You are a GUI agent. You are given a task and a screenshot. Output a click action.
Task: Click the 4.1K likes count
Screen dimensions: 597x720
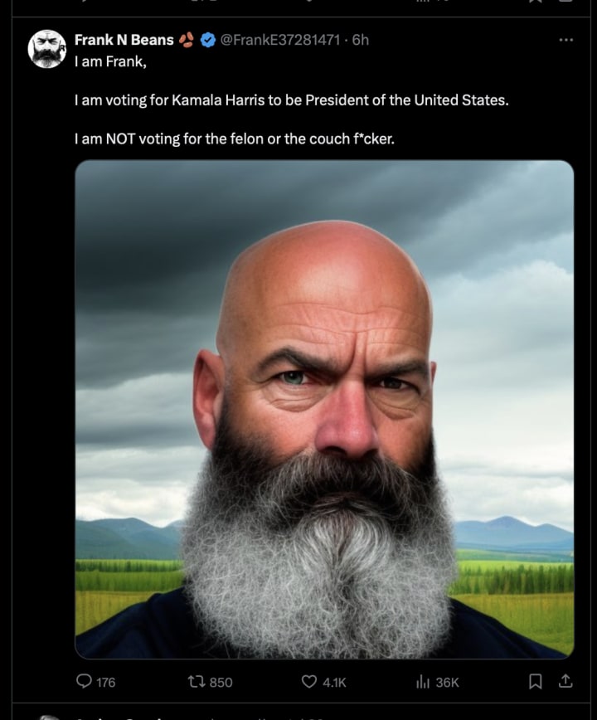(x=334, y=683)
